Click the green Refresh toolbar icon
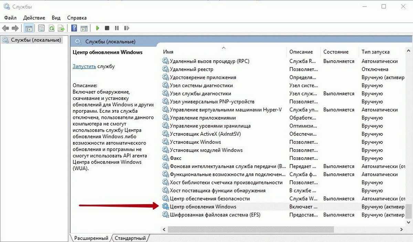 tap(52, 28)
